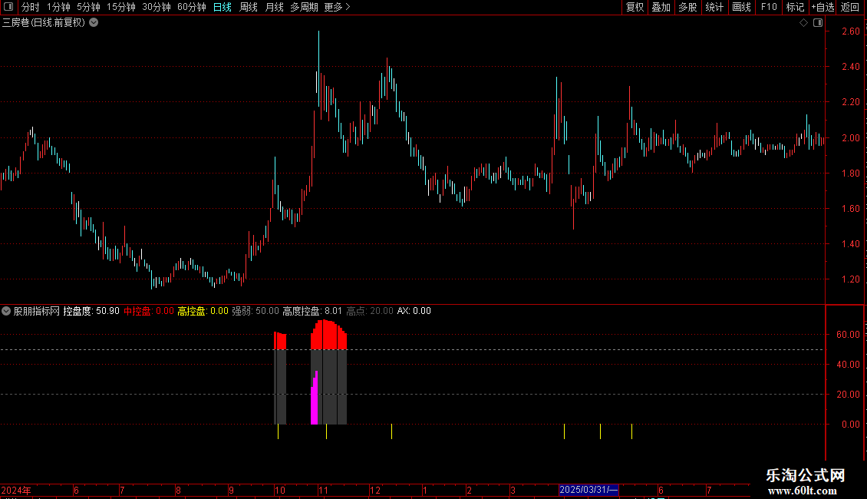Select the 日线 daily period
867x499 pixels.
pyautogui.click(x=223, y=7)
